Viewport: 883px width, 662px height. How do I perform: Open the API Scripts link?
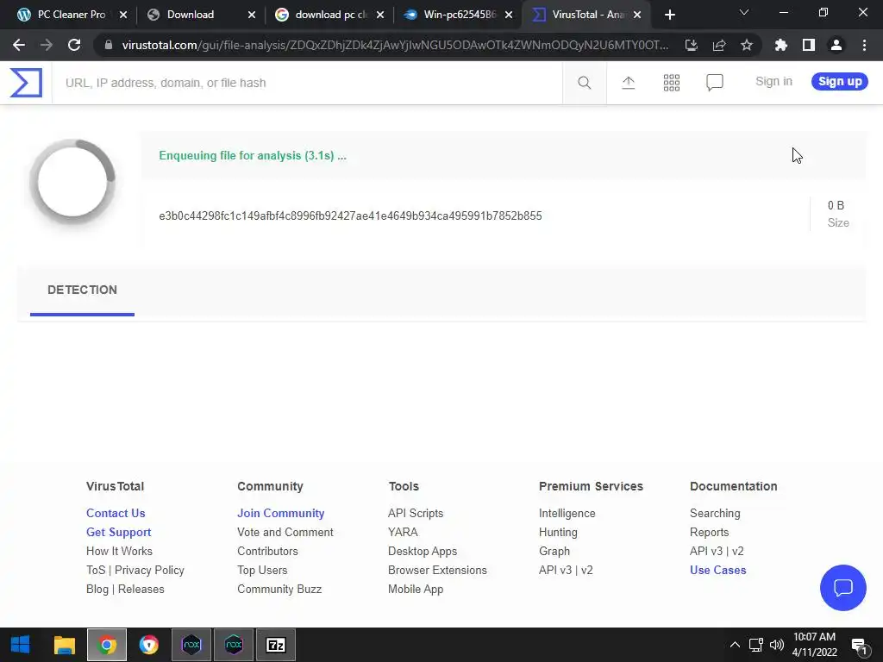(415, 514)
